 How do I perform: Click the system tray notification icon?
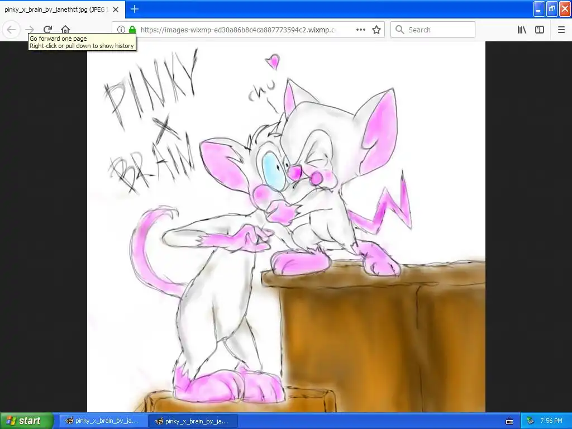(531, 421)
